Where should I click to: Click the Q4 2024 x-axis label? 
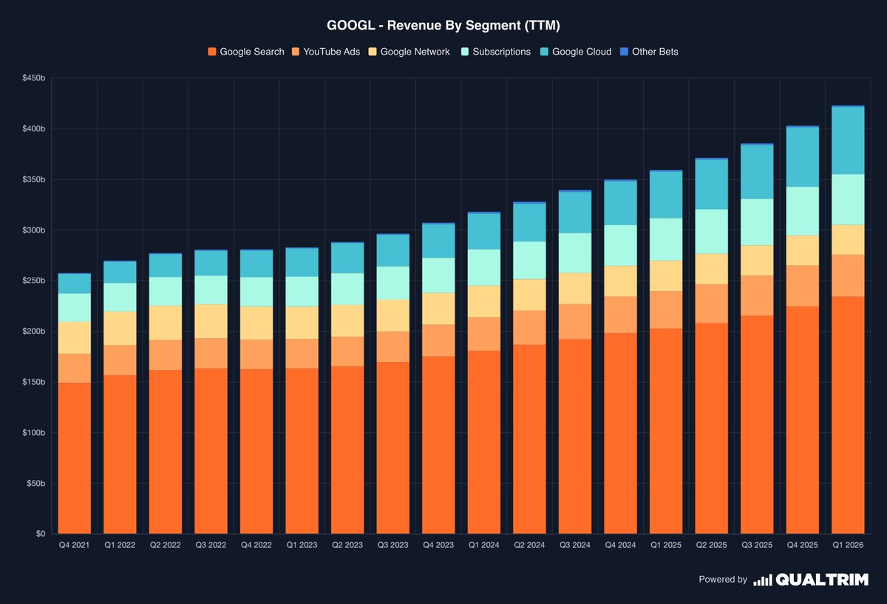[620, 545]
